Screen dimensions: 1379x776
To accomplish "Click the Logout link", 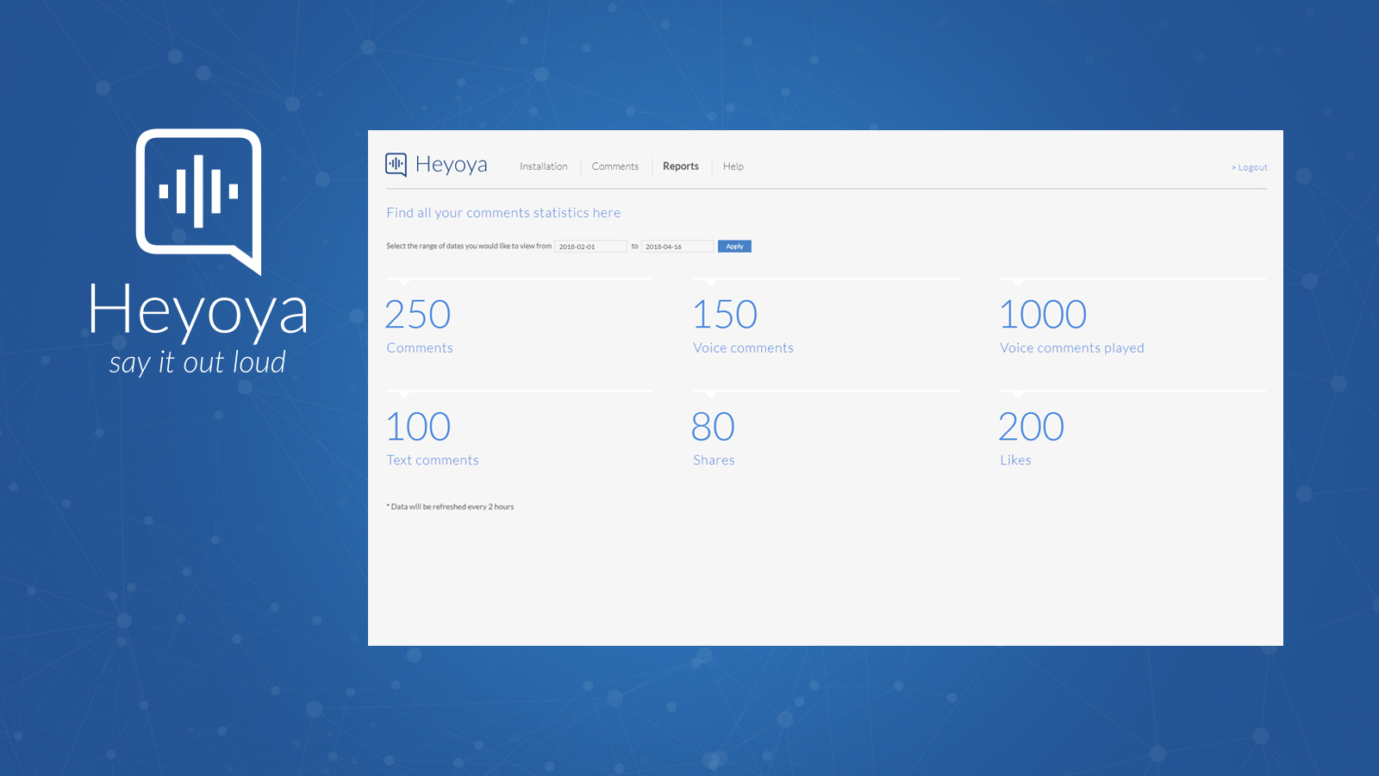I will point(1250,167).
